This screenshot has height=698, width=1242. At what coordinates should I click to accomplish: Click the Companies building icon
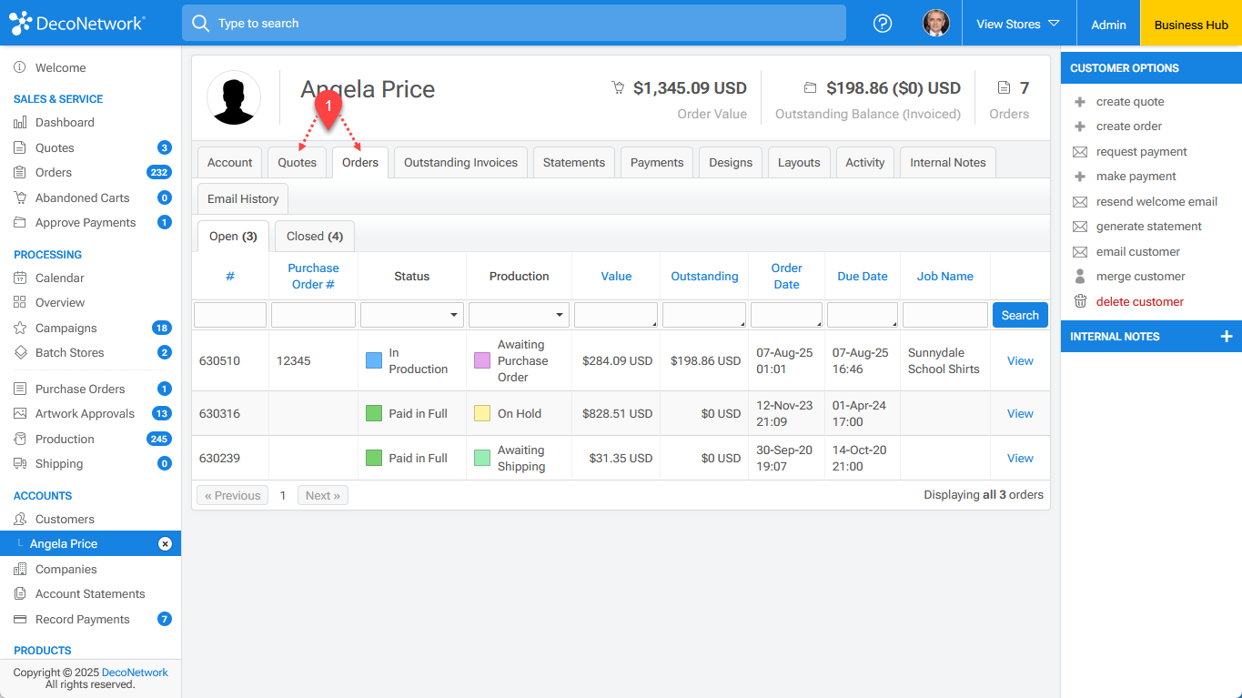tap(20, 569)
